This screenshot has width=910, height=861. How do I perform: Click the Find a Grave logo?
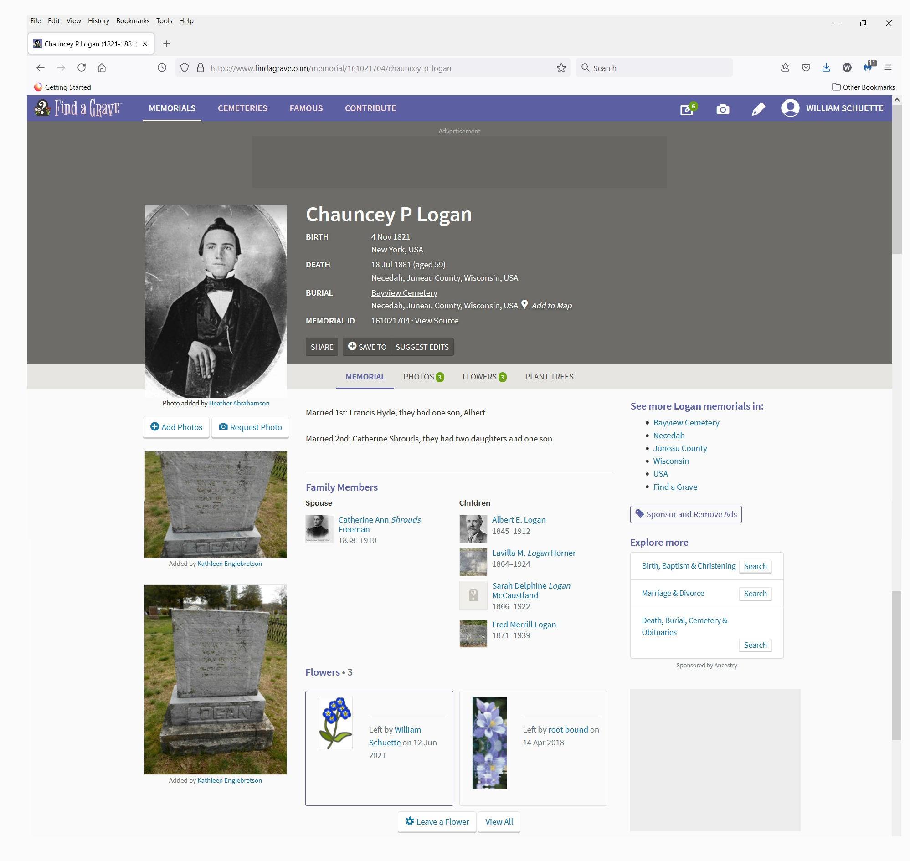78,108
